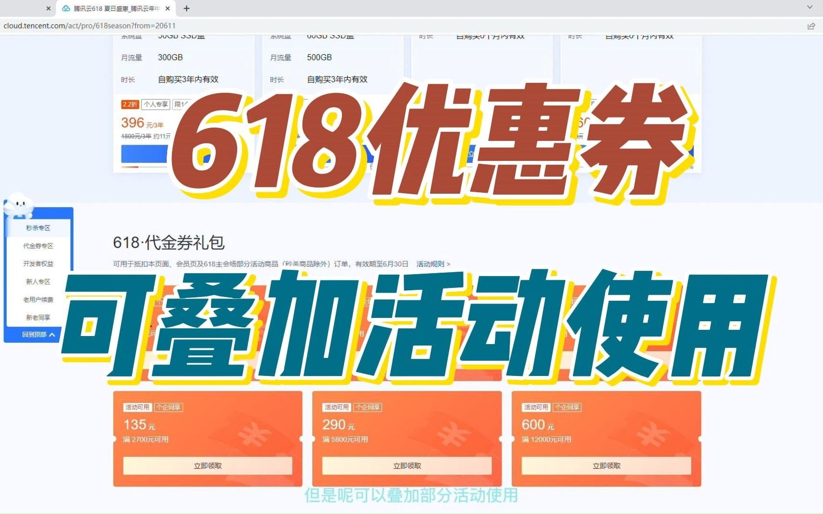This screenshot has height=514, width=823.
Task: Click the 个企同享 tag on 290元 voucher
Action: pos(368,407)
